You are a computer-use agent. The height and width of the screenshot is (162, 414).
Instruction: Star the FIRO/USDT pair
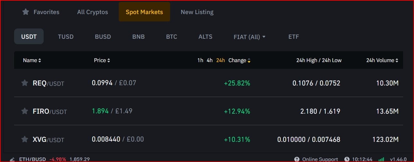(24, 111)
